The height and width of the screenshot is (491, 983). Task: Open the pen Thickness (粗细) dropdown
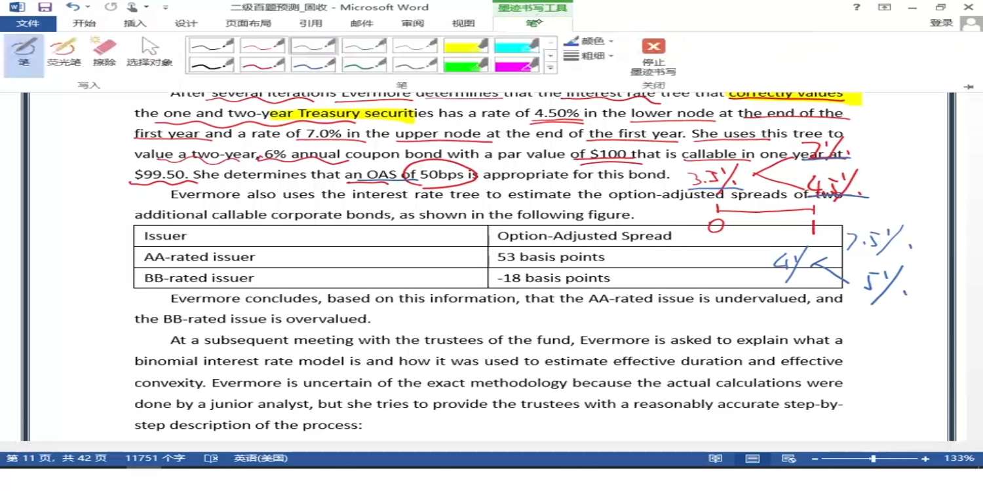(x=590, y=56)
